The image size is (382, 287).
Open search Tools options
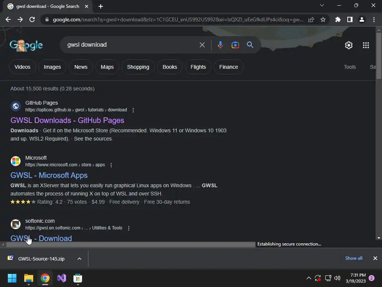point(350,67)
